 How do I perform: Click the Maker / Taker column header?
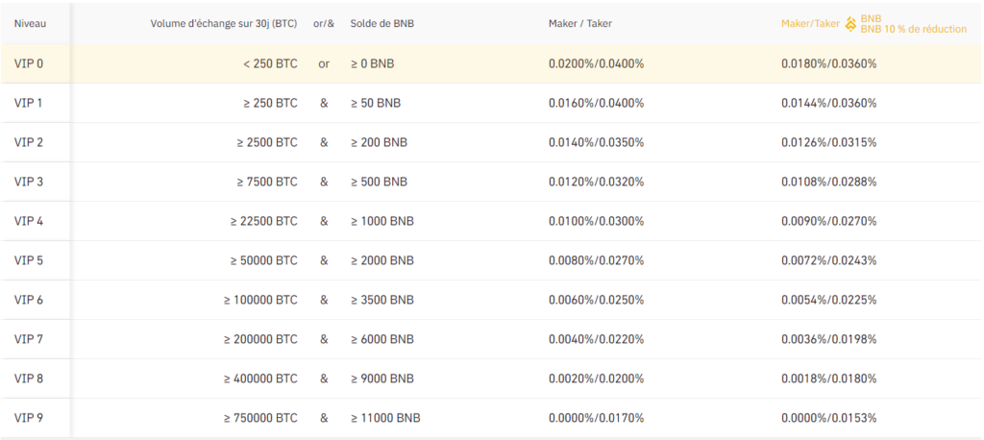pos(579,24)
